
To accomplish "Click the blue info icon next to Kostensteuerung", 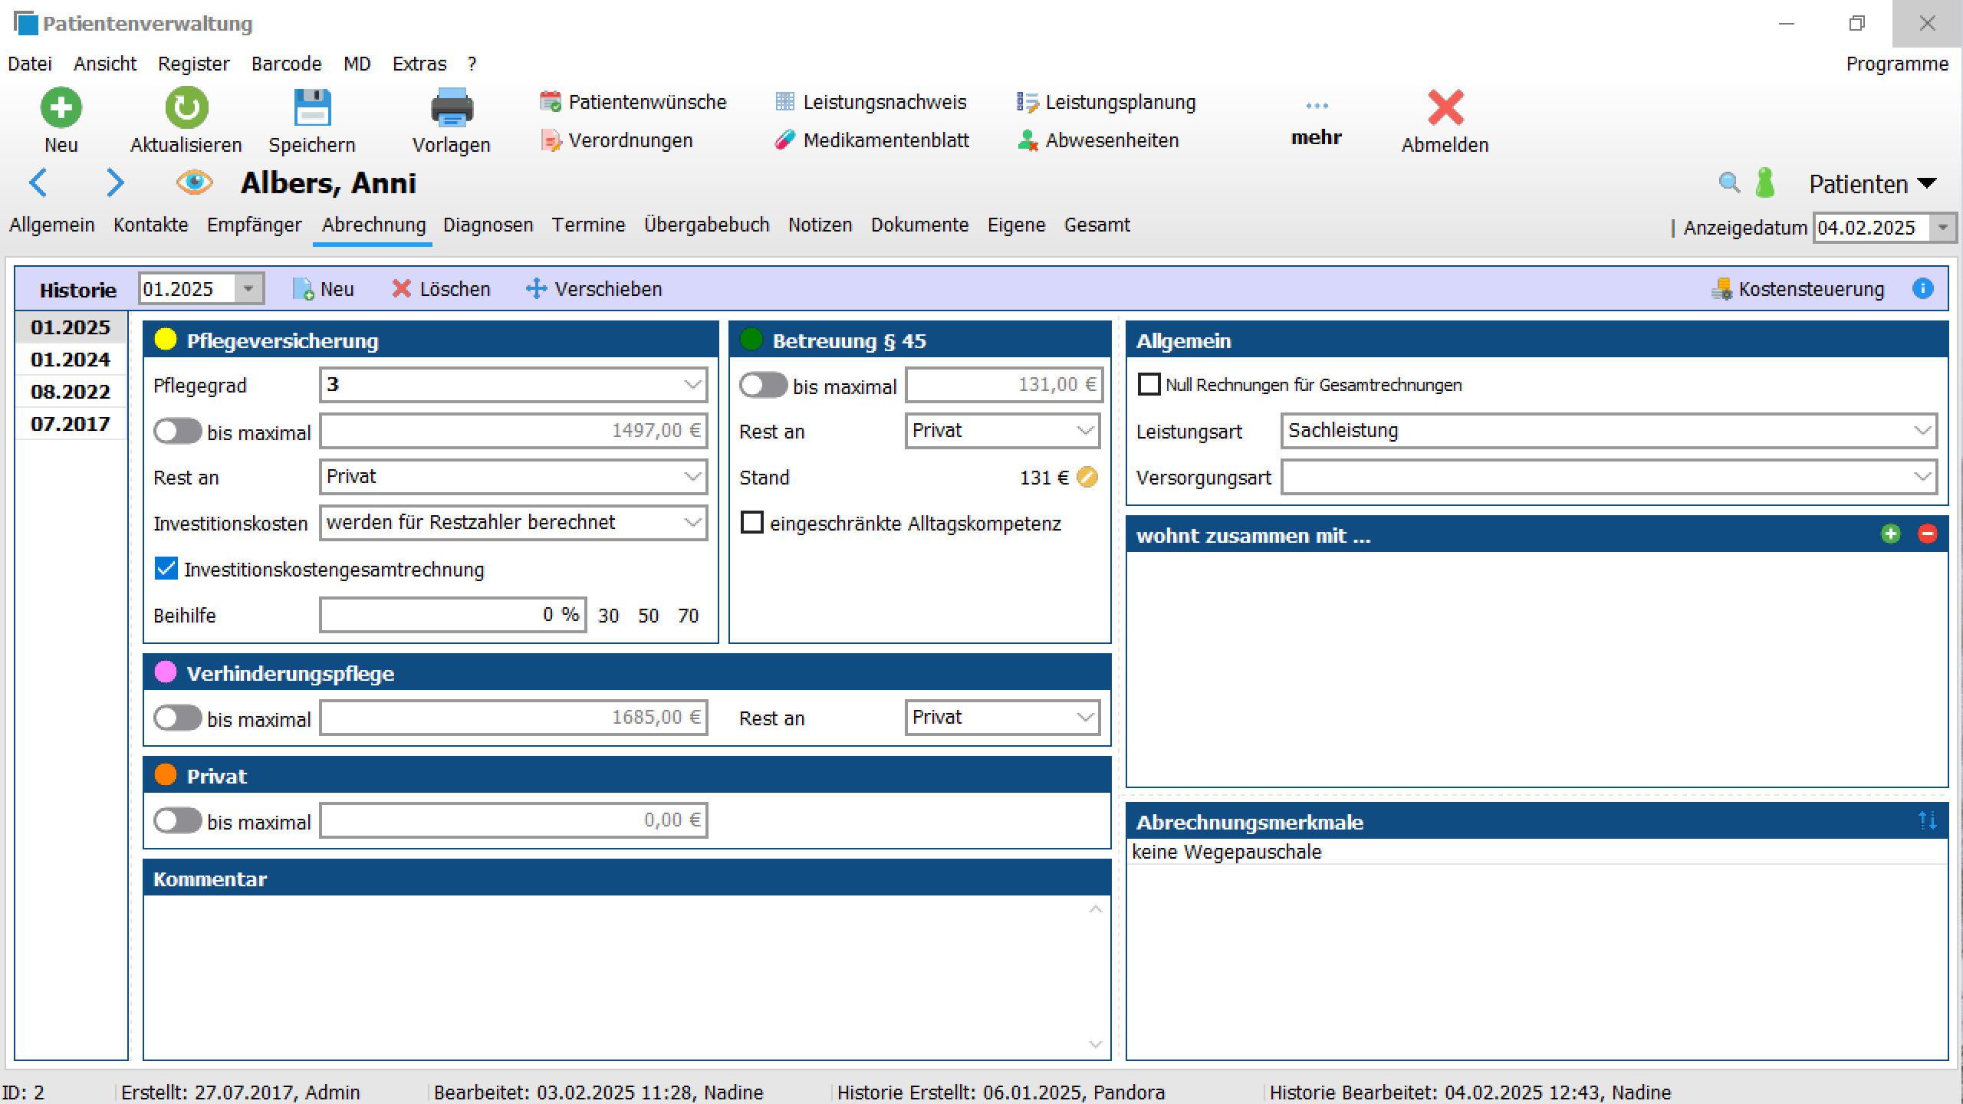I will coord(1922,289).
